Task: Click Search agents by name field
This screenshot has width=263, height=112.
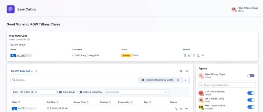Action: tap(227, 85)
